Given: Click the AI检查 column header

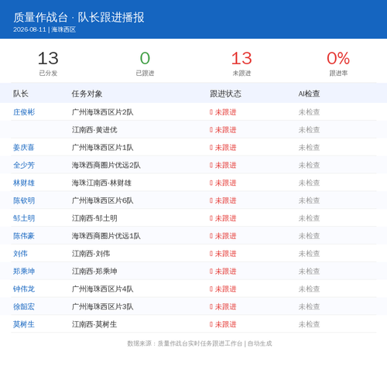Looking at the screenshot, I should pyautogui.click(x=309, y=94).
